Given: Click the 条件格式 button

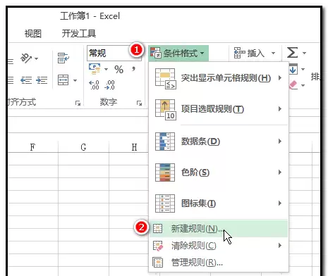Looking at the screenshot, I should point(178,54).
